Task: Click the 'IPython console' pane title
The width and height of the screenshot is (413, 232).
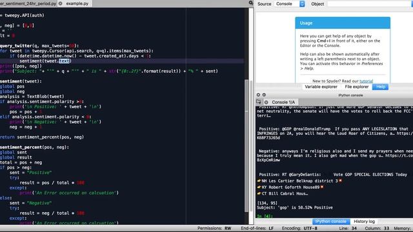Action: coord(350,95)
